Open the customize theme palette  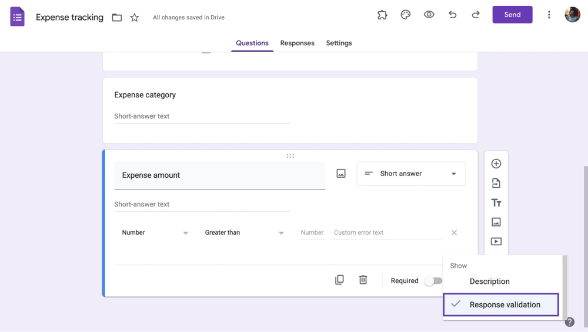pyautogui.click(x=406, y=15)
